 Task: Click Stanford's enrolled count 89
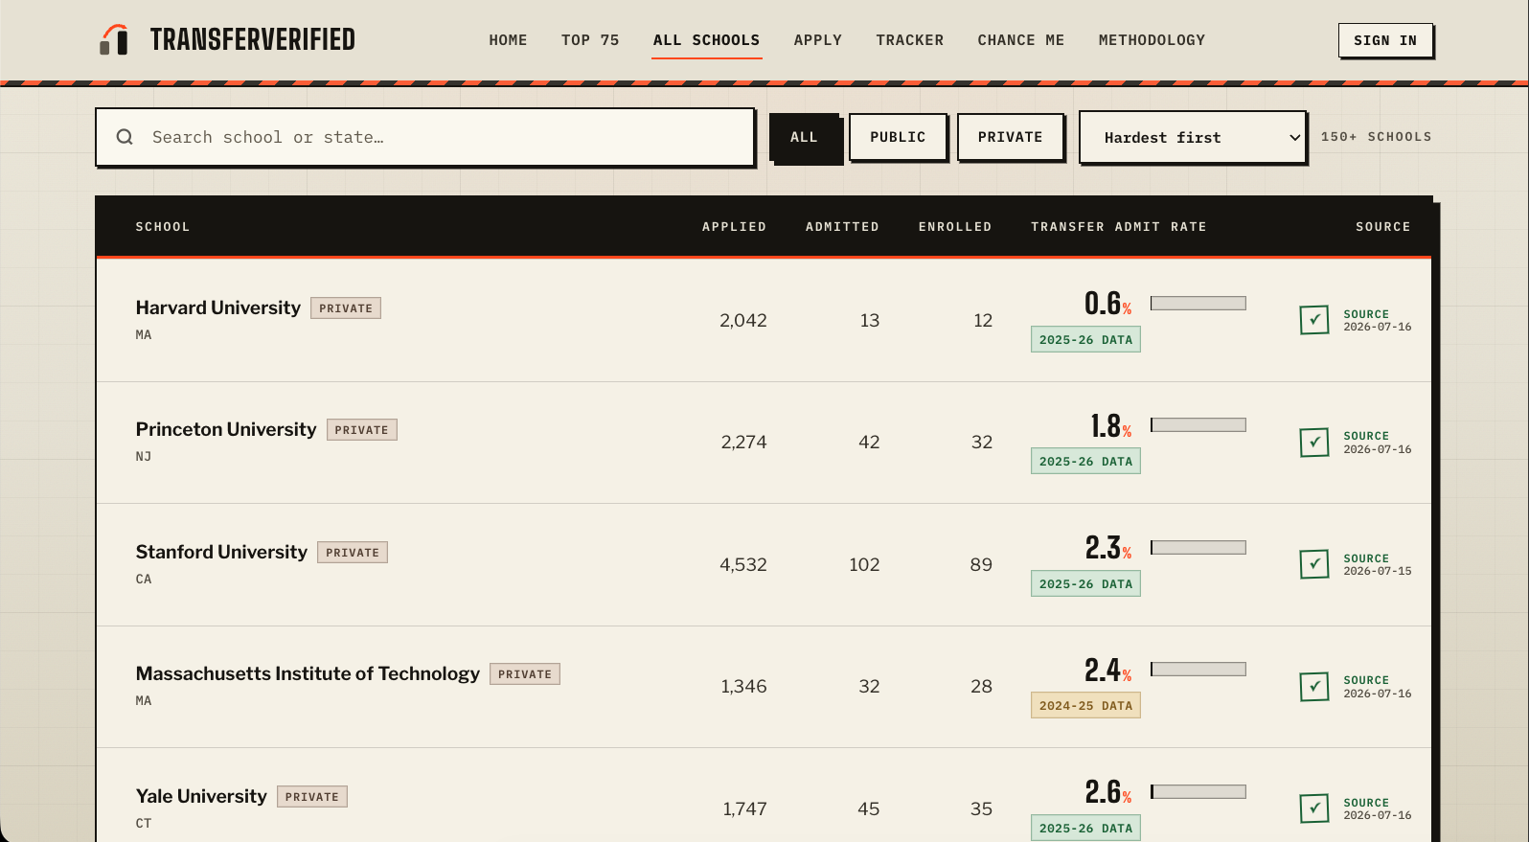tap(981, 564)
